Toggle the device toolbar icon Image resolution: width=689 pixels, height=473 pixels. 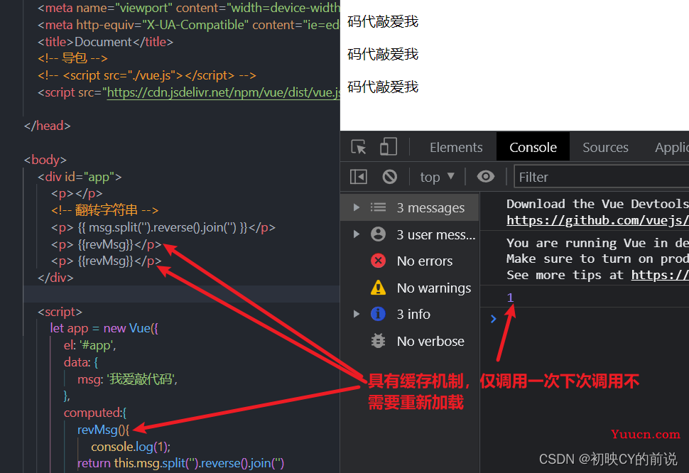(388, 147)
